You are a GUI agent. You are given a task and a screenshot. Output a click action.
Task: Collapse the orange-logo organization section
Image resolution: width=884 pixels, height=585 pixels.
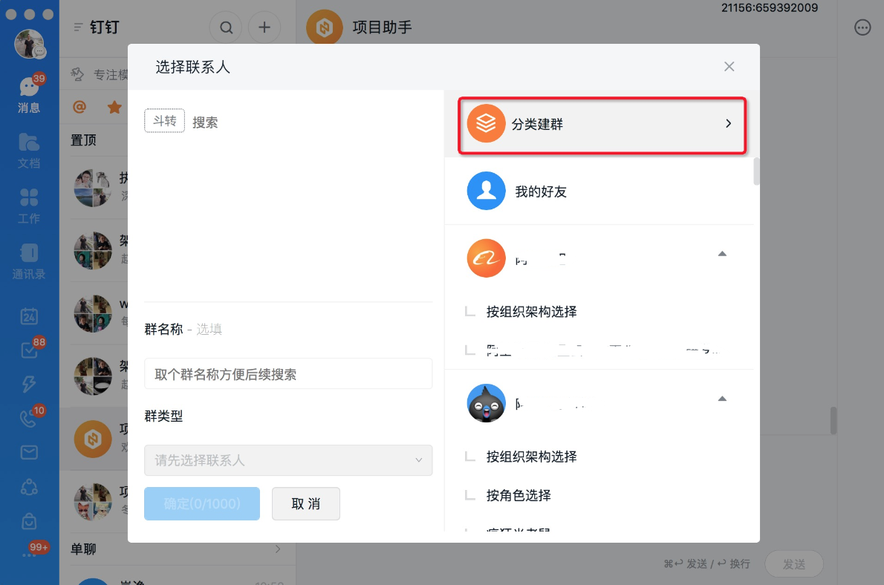(722, 254)
